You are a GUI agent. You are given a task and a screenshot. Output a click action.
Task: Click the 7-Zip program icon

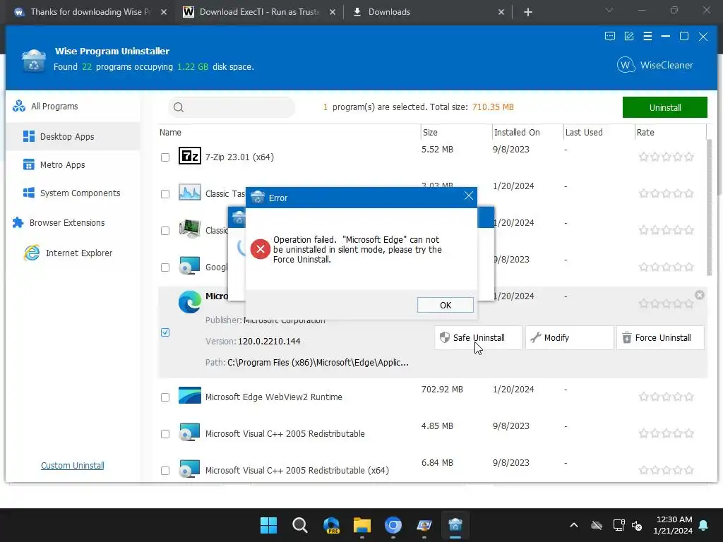pos(189,156)
